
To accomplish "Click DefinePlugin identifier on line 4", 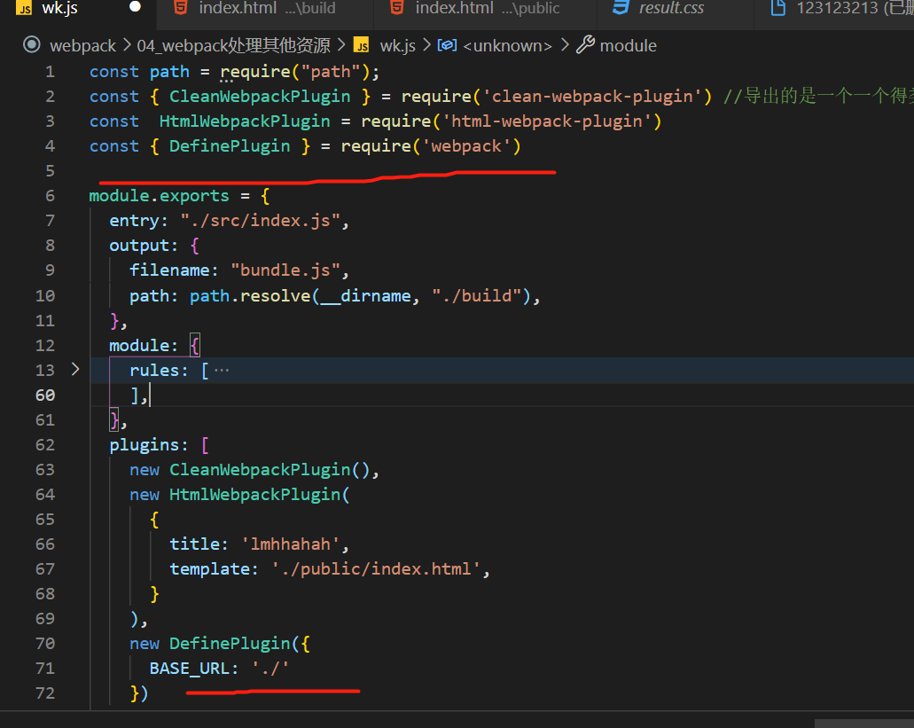I will 229,145.
